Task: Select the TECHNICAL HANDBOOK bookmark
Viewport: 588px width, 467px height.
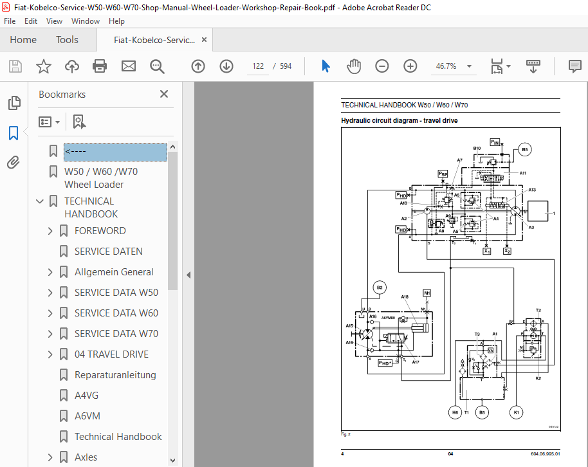Action: pyautogui.click(x=91, y=208)
